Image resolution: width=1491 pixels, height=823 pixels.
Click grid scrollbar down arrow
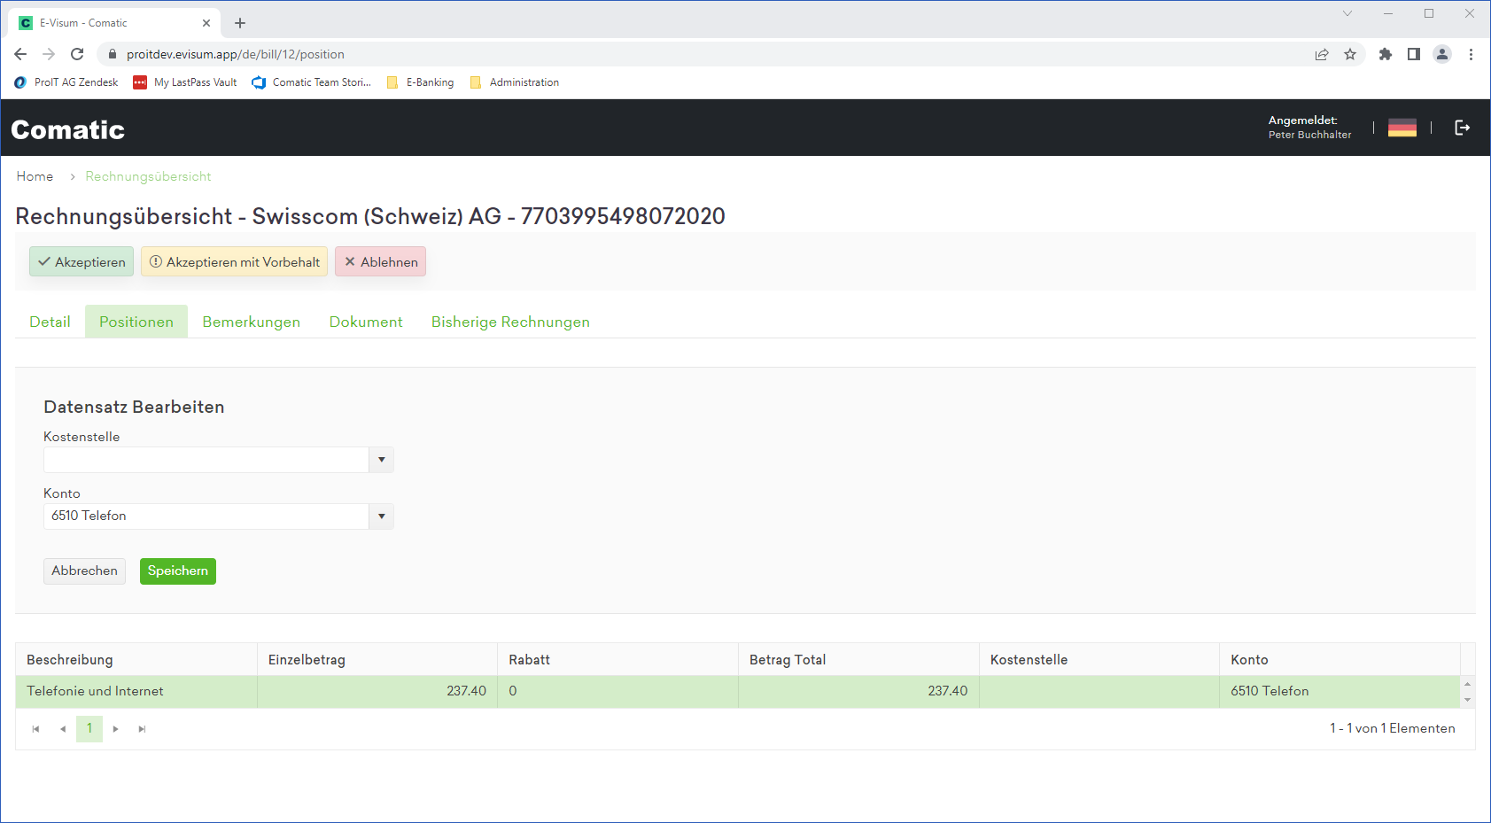[x=1468, y=700]
